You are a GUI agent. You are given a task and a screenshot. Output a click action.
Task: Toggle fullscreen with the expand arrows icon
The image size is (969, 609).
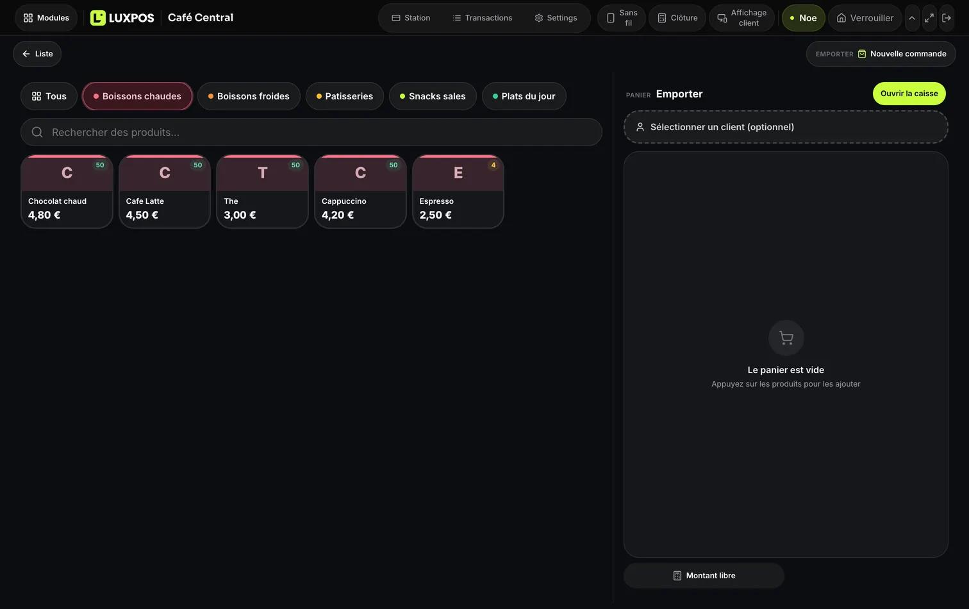929,18
